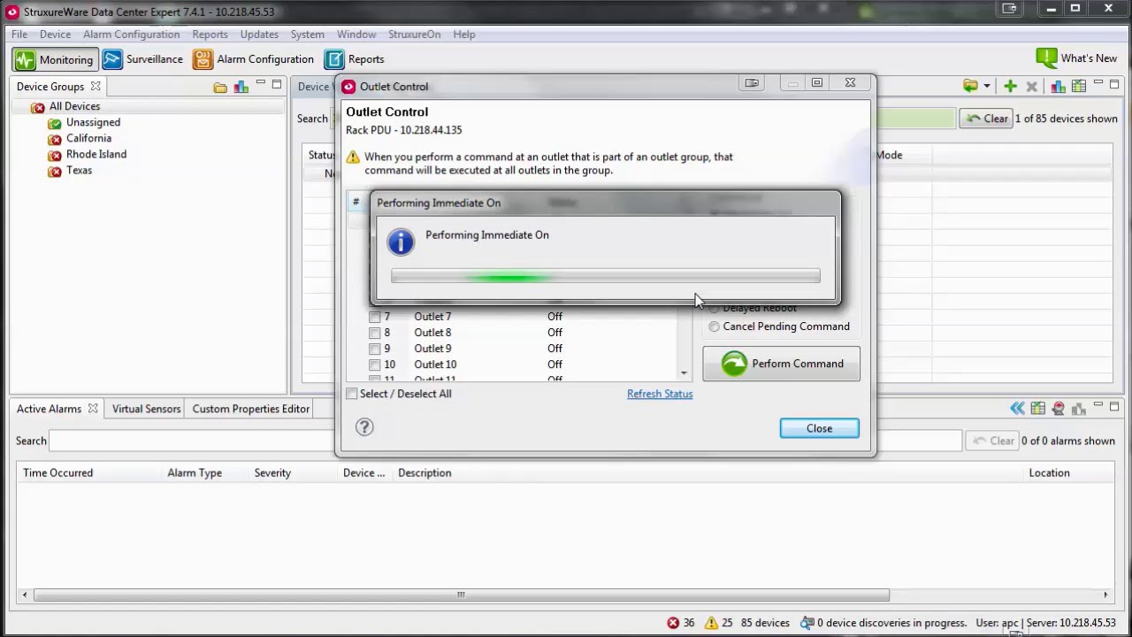This screenshot has width=1132, height=637.
Task: Click the Refresh Status link
Action: tap(660, 394)
